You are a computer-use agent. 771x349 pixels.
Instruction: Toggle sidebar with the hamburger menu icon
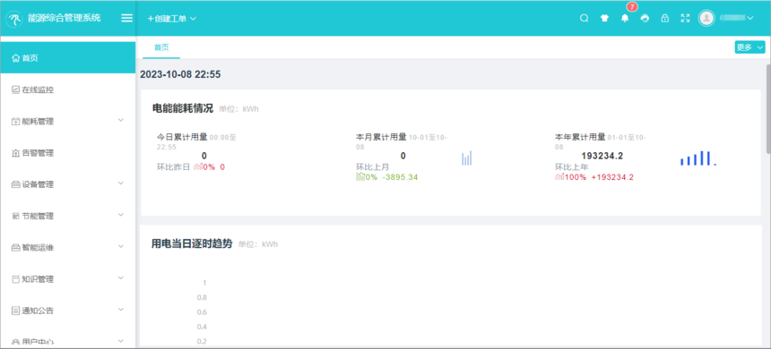pos(127,18)
